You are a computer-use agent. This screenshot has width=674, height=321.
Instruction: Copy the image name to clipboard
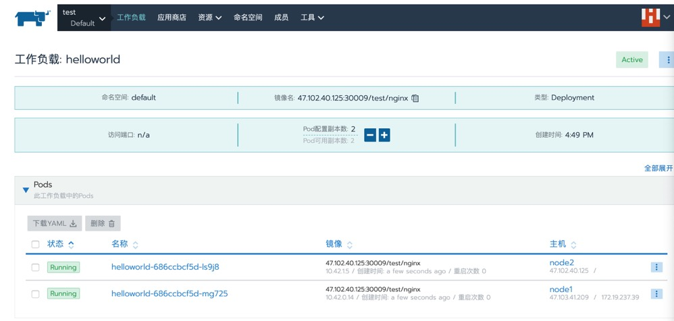(x=415, y=98)
